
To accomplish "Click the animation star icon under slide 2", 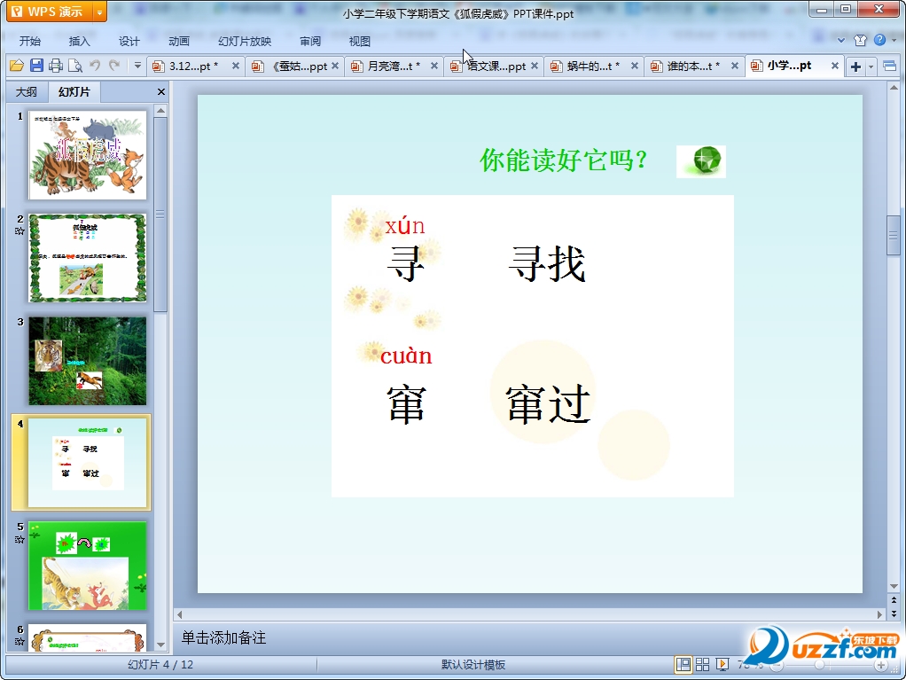I will point(20,231).
